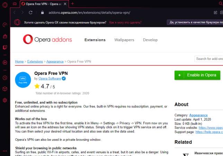Click the Home breadcrumb link
This screenshot has height=156, width=223.
(x=19, y=61)
